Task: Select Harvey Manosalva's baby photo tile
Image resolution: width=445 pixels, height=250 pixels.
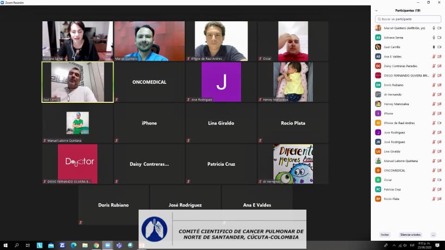Action: 293,82
